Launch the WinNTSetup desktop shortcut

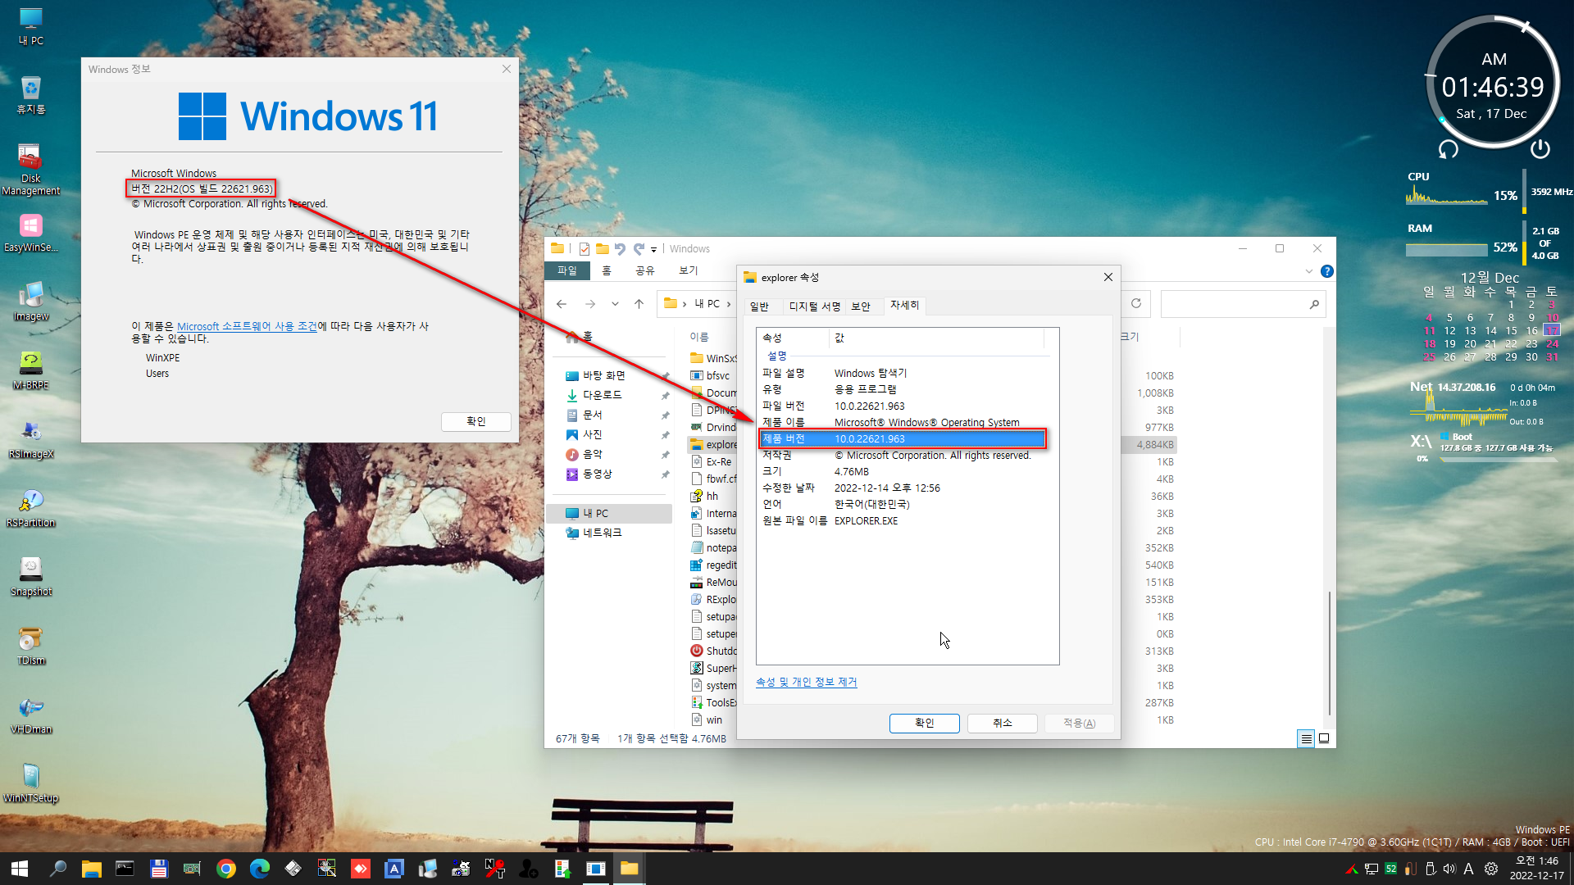click(x=31, y=783)
